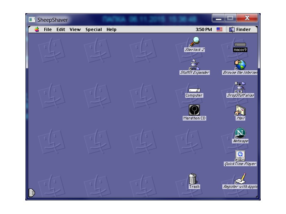Image resolution: width=286 pixels, height=214 pixels.
Task: Select the Computer drive icon
Action: [194, 90]
